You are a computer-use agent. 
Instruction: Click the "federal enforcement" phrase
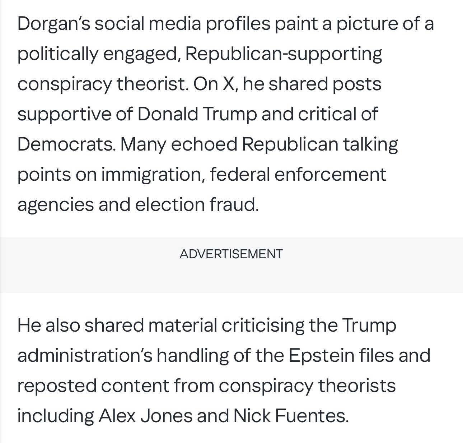298,175
